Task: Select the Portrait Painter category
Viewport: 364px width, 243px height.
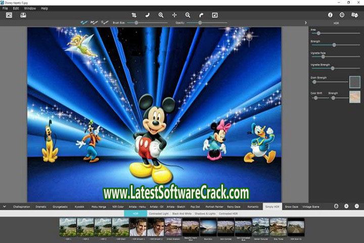Action: click(214, 207)
